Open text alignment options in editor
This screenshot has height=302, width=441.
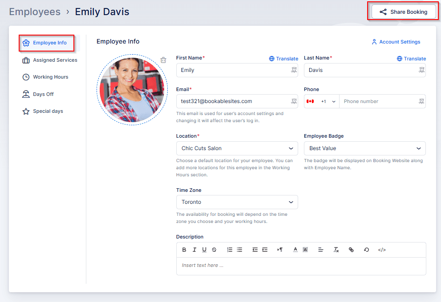click(320, 250)
